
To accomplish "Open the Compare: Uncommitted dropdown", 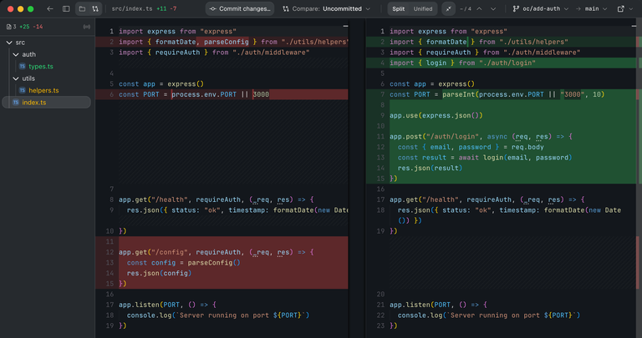I will tap(326, 8).
